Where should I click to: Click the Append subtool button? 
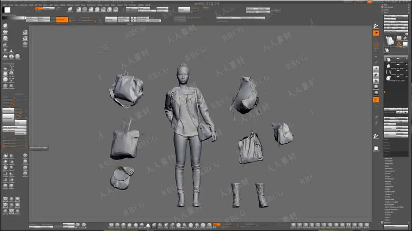coord(402,127)
